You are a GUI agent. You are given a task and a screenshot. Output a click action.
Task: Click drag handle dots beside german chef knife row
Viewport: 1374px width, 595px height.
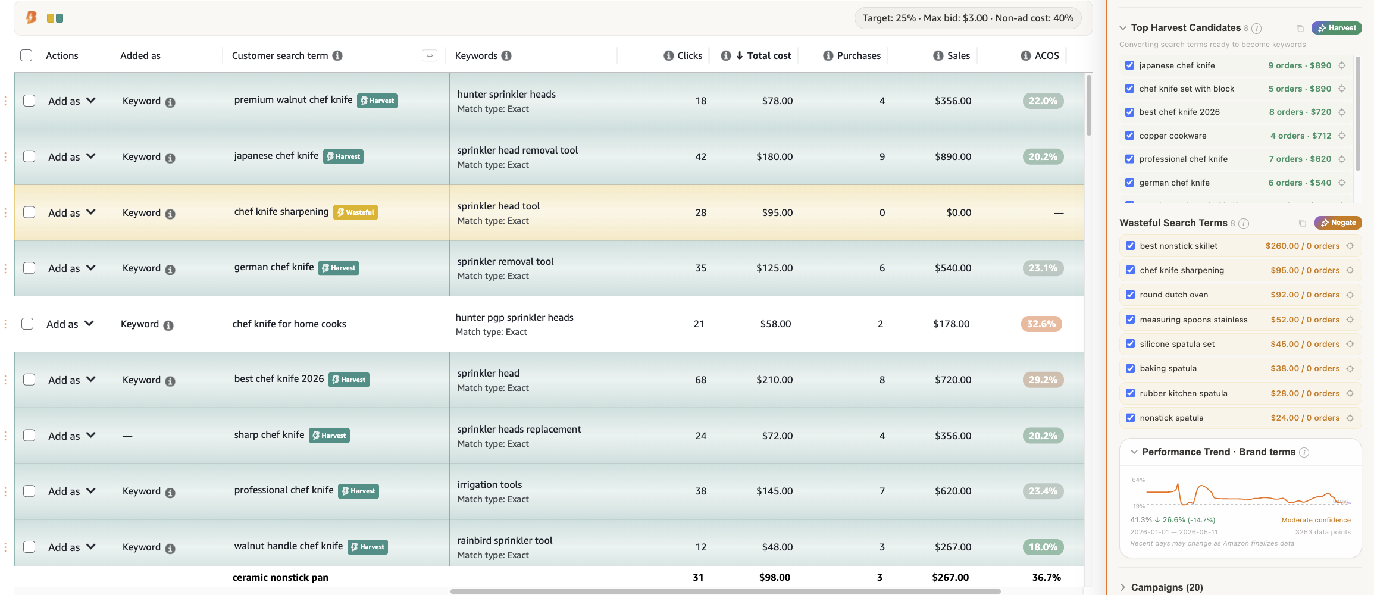click(x=5, y=268)
